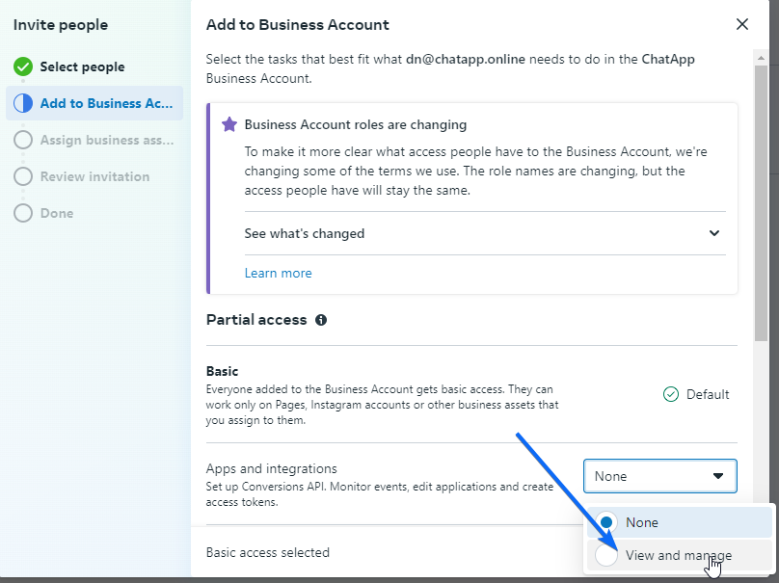
Task: Expand the See what's changed section
Action: [305, 233]
